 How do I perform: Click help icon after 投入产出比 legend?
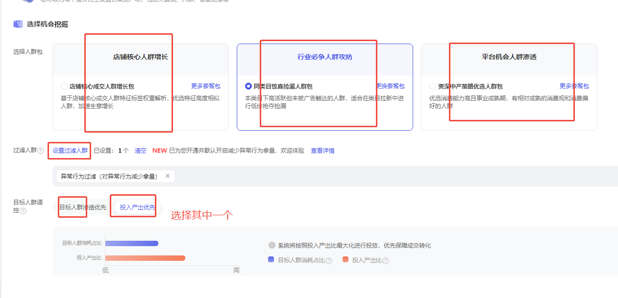pos(386,261)
